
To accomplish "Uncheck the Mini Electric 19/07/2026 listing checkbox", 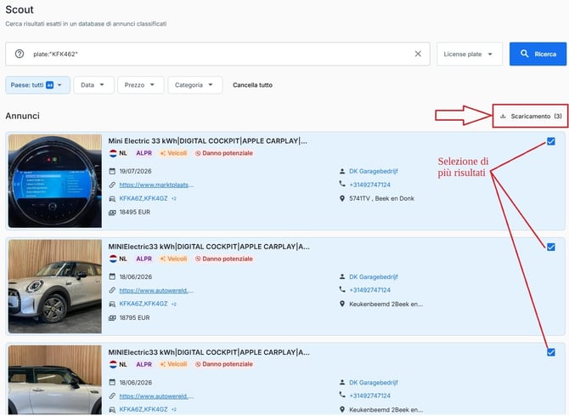I will (550, 141).
